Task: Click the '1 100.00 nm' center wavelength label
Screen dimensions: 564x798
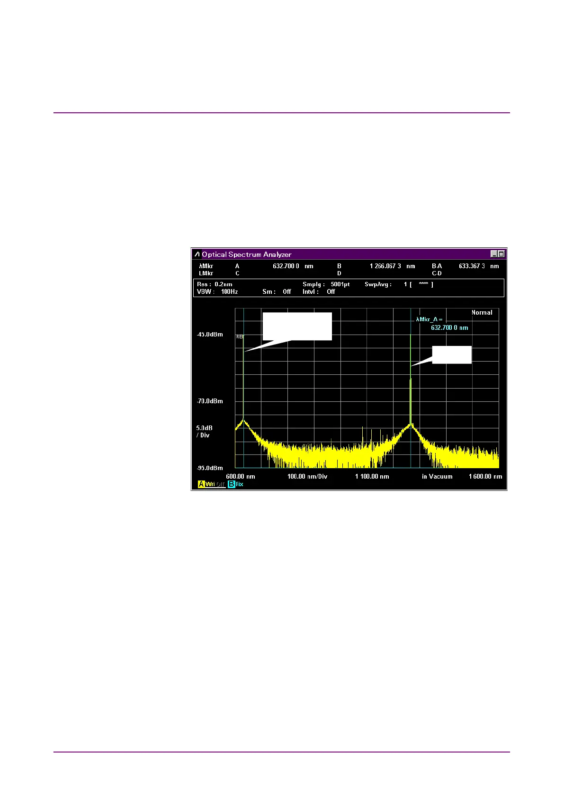Action: (372, 477)
